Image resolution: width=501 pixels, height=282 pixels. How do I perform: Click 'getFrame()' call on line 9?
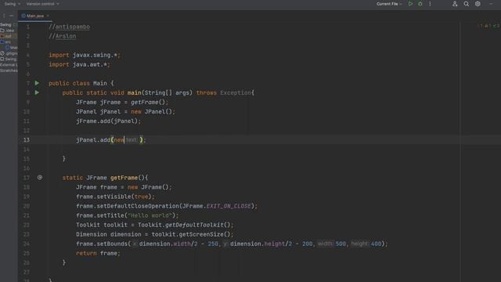[148, 103]
